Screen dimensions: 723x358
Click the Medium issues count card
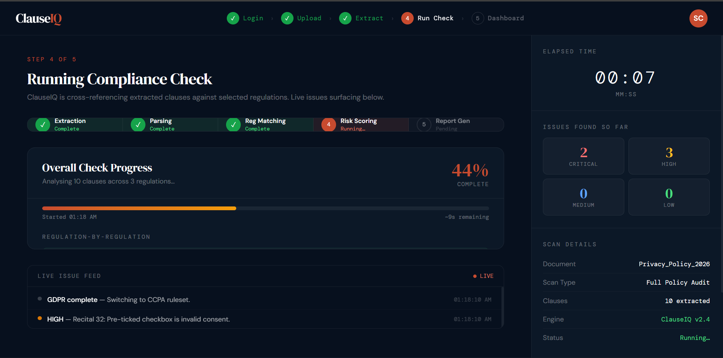583,197
